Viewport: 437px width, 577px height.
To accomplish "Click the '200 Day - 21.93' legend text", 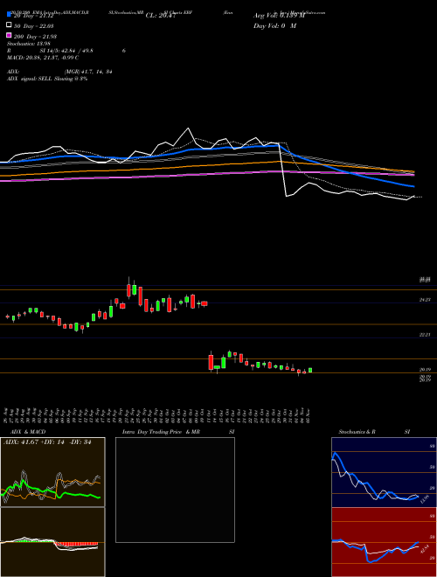I will click(x=35, y=36).
